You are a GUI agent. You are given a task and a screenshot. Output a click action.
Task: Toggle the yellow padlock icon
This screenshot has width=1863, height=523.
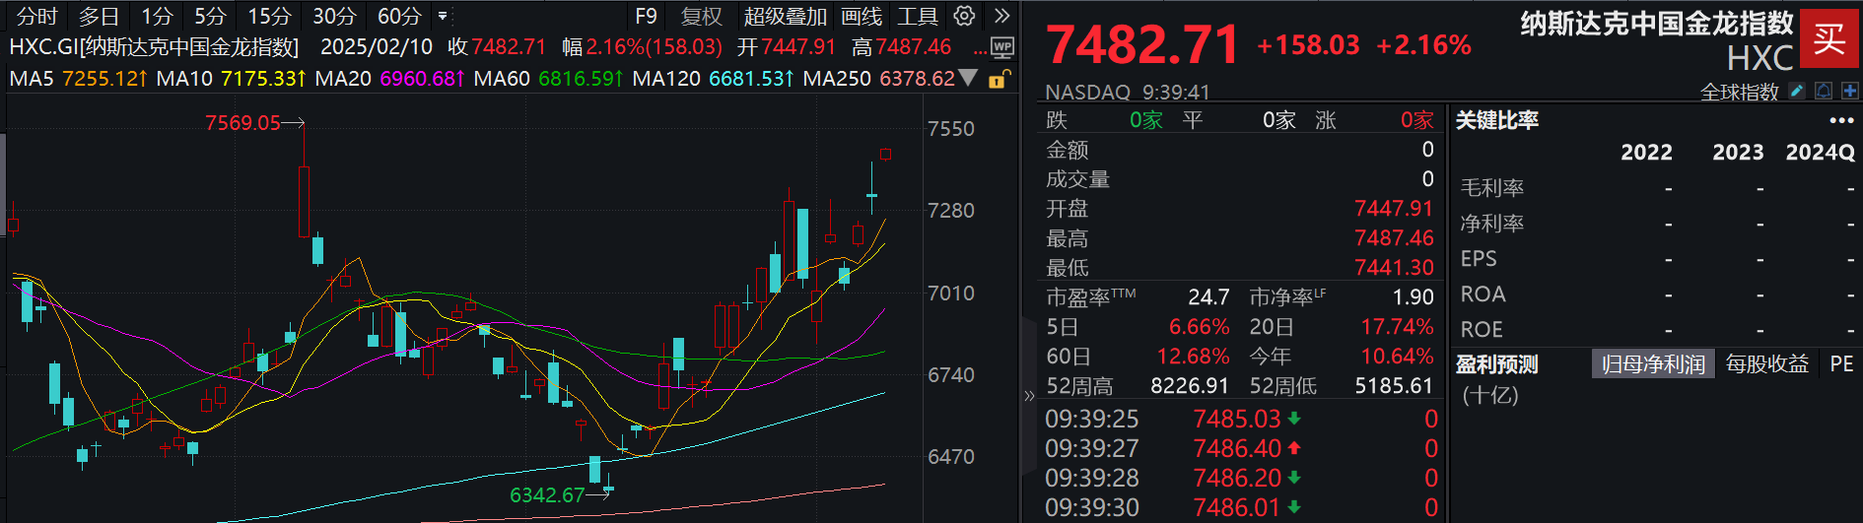click(998, 79)
